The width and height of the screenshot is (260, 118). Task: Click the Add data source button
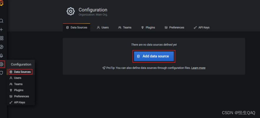154,56
